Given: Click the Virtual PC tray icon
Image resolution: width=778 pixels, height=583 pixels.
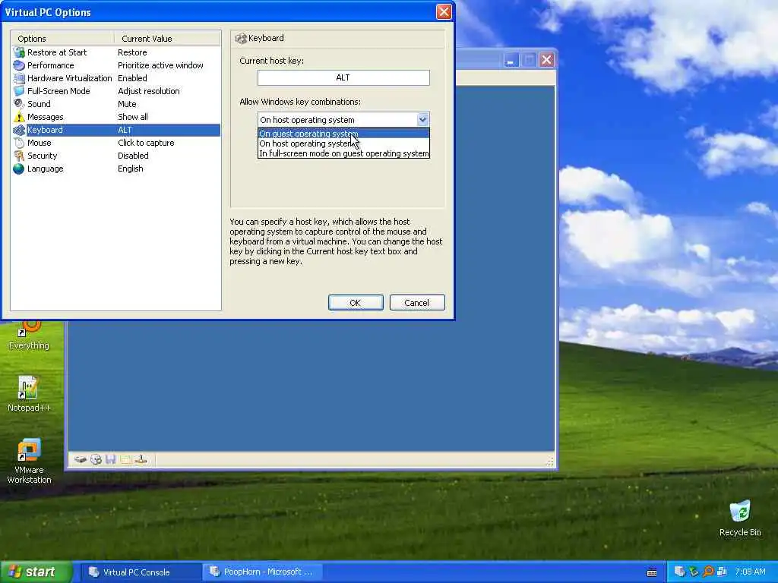Looking at the screenshot, I should [x=680, y=572].
